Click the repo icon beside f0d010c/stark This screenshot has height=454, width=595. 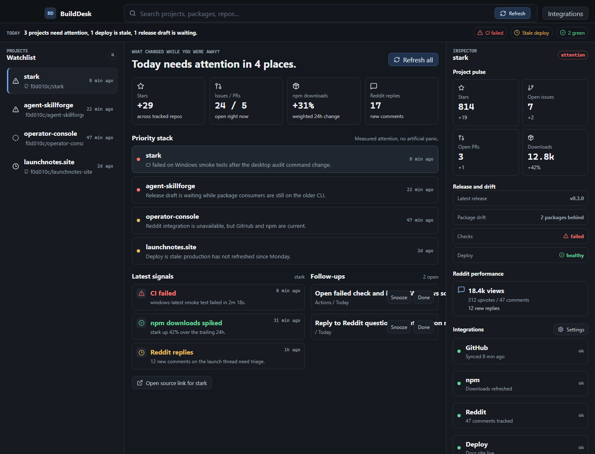(x=26, y=87)
